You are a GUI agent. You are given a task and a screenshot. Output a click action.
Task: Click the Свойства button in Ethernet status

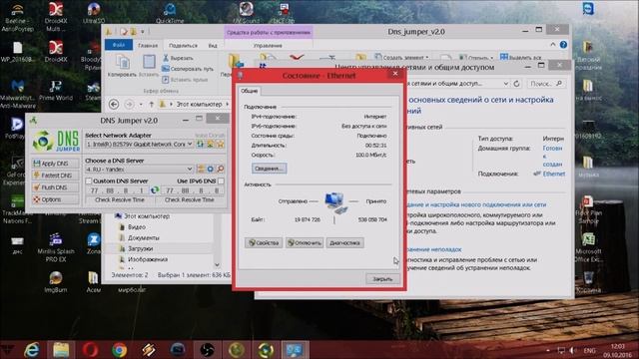(264, 243)
